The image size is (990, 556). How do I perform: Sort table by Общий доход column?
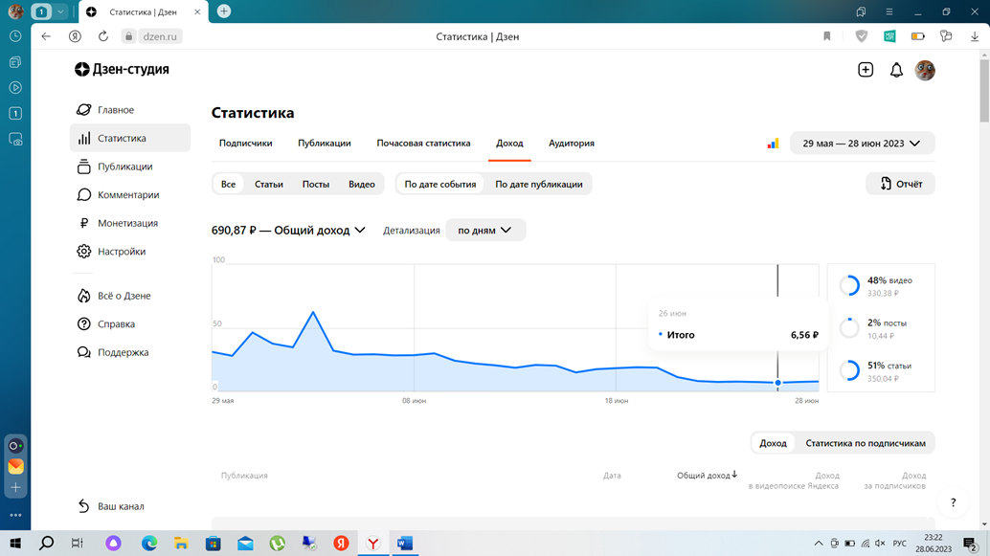pyautogui.click(x=707, y=476)
